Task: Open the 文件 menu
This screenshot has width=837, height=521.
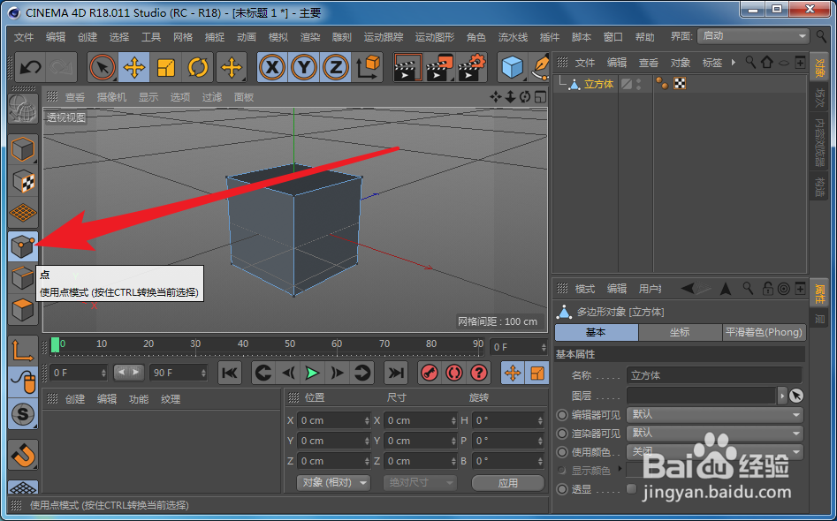Action: [24, 37]
